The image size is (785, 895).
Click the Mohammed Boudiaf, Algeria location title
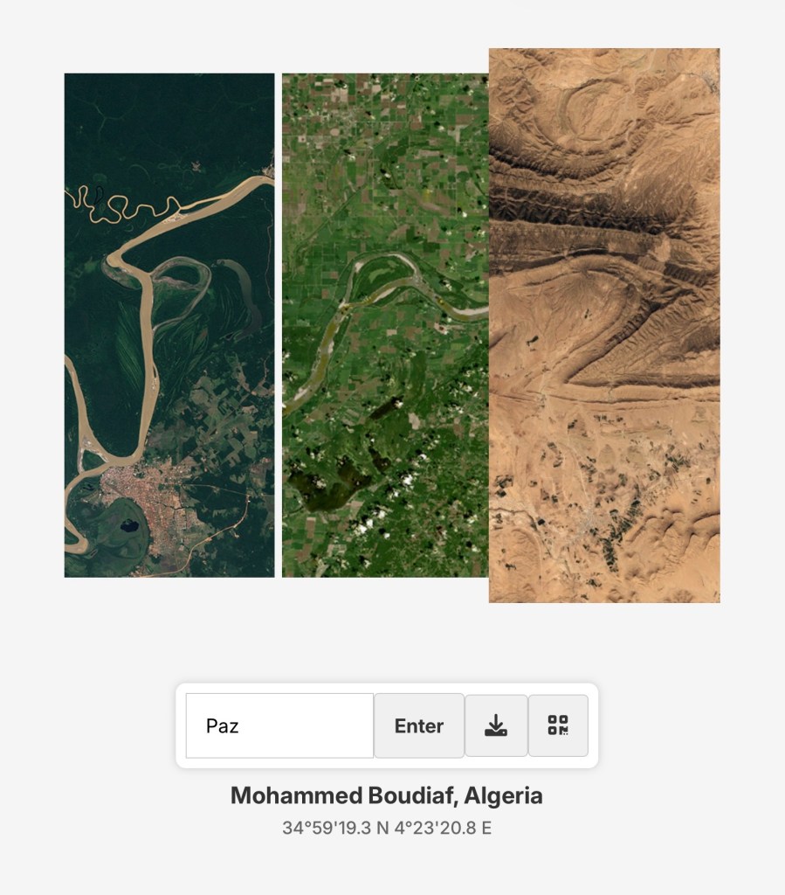pos(387,795)
